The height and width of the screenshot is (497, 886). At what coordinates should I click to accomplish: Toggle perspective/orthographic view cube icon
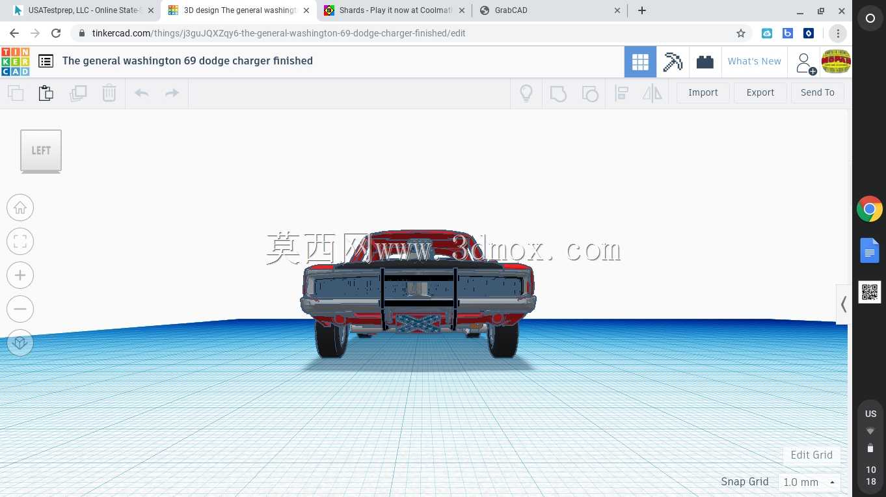click(x=20, y=343)
